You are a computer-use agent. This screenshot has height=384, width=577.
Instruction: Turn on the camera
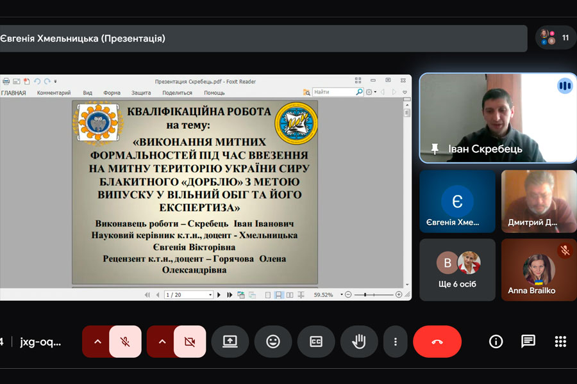click(x=190, y=342)
